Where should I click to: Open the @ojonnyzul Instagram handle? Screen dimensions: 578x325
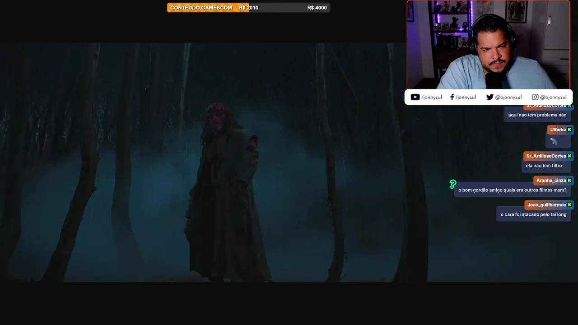point(553,97)
